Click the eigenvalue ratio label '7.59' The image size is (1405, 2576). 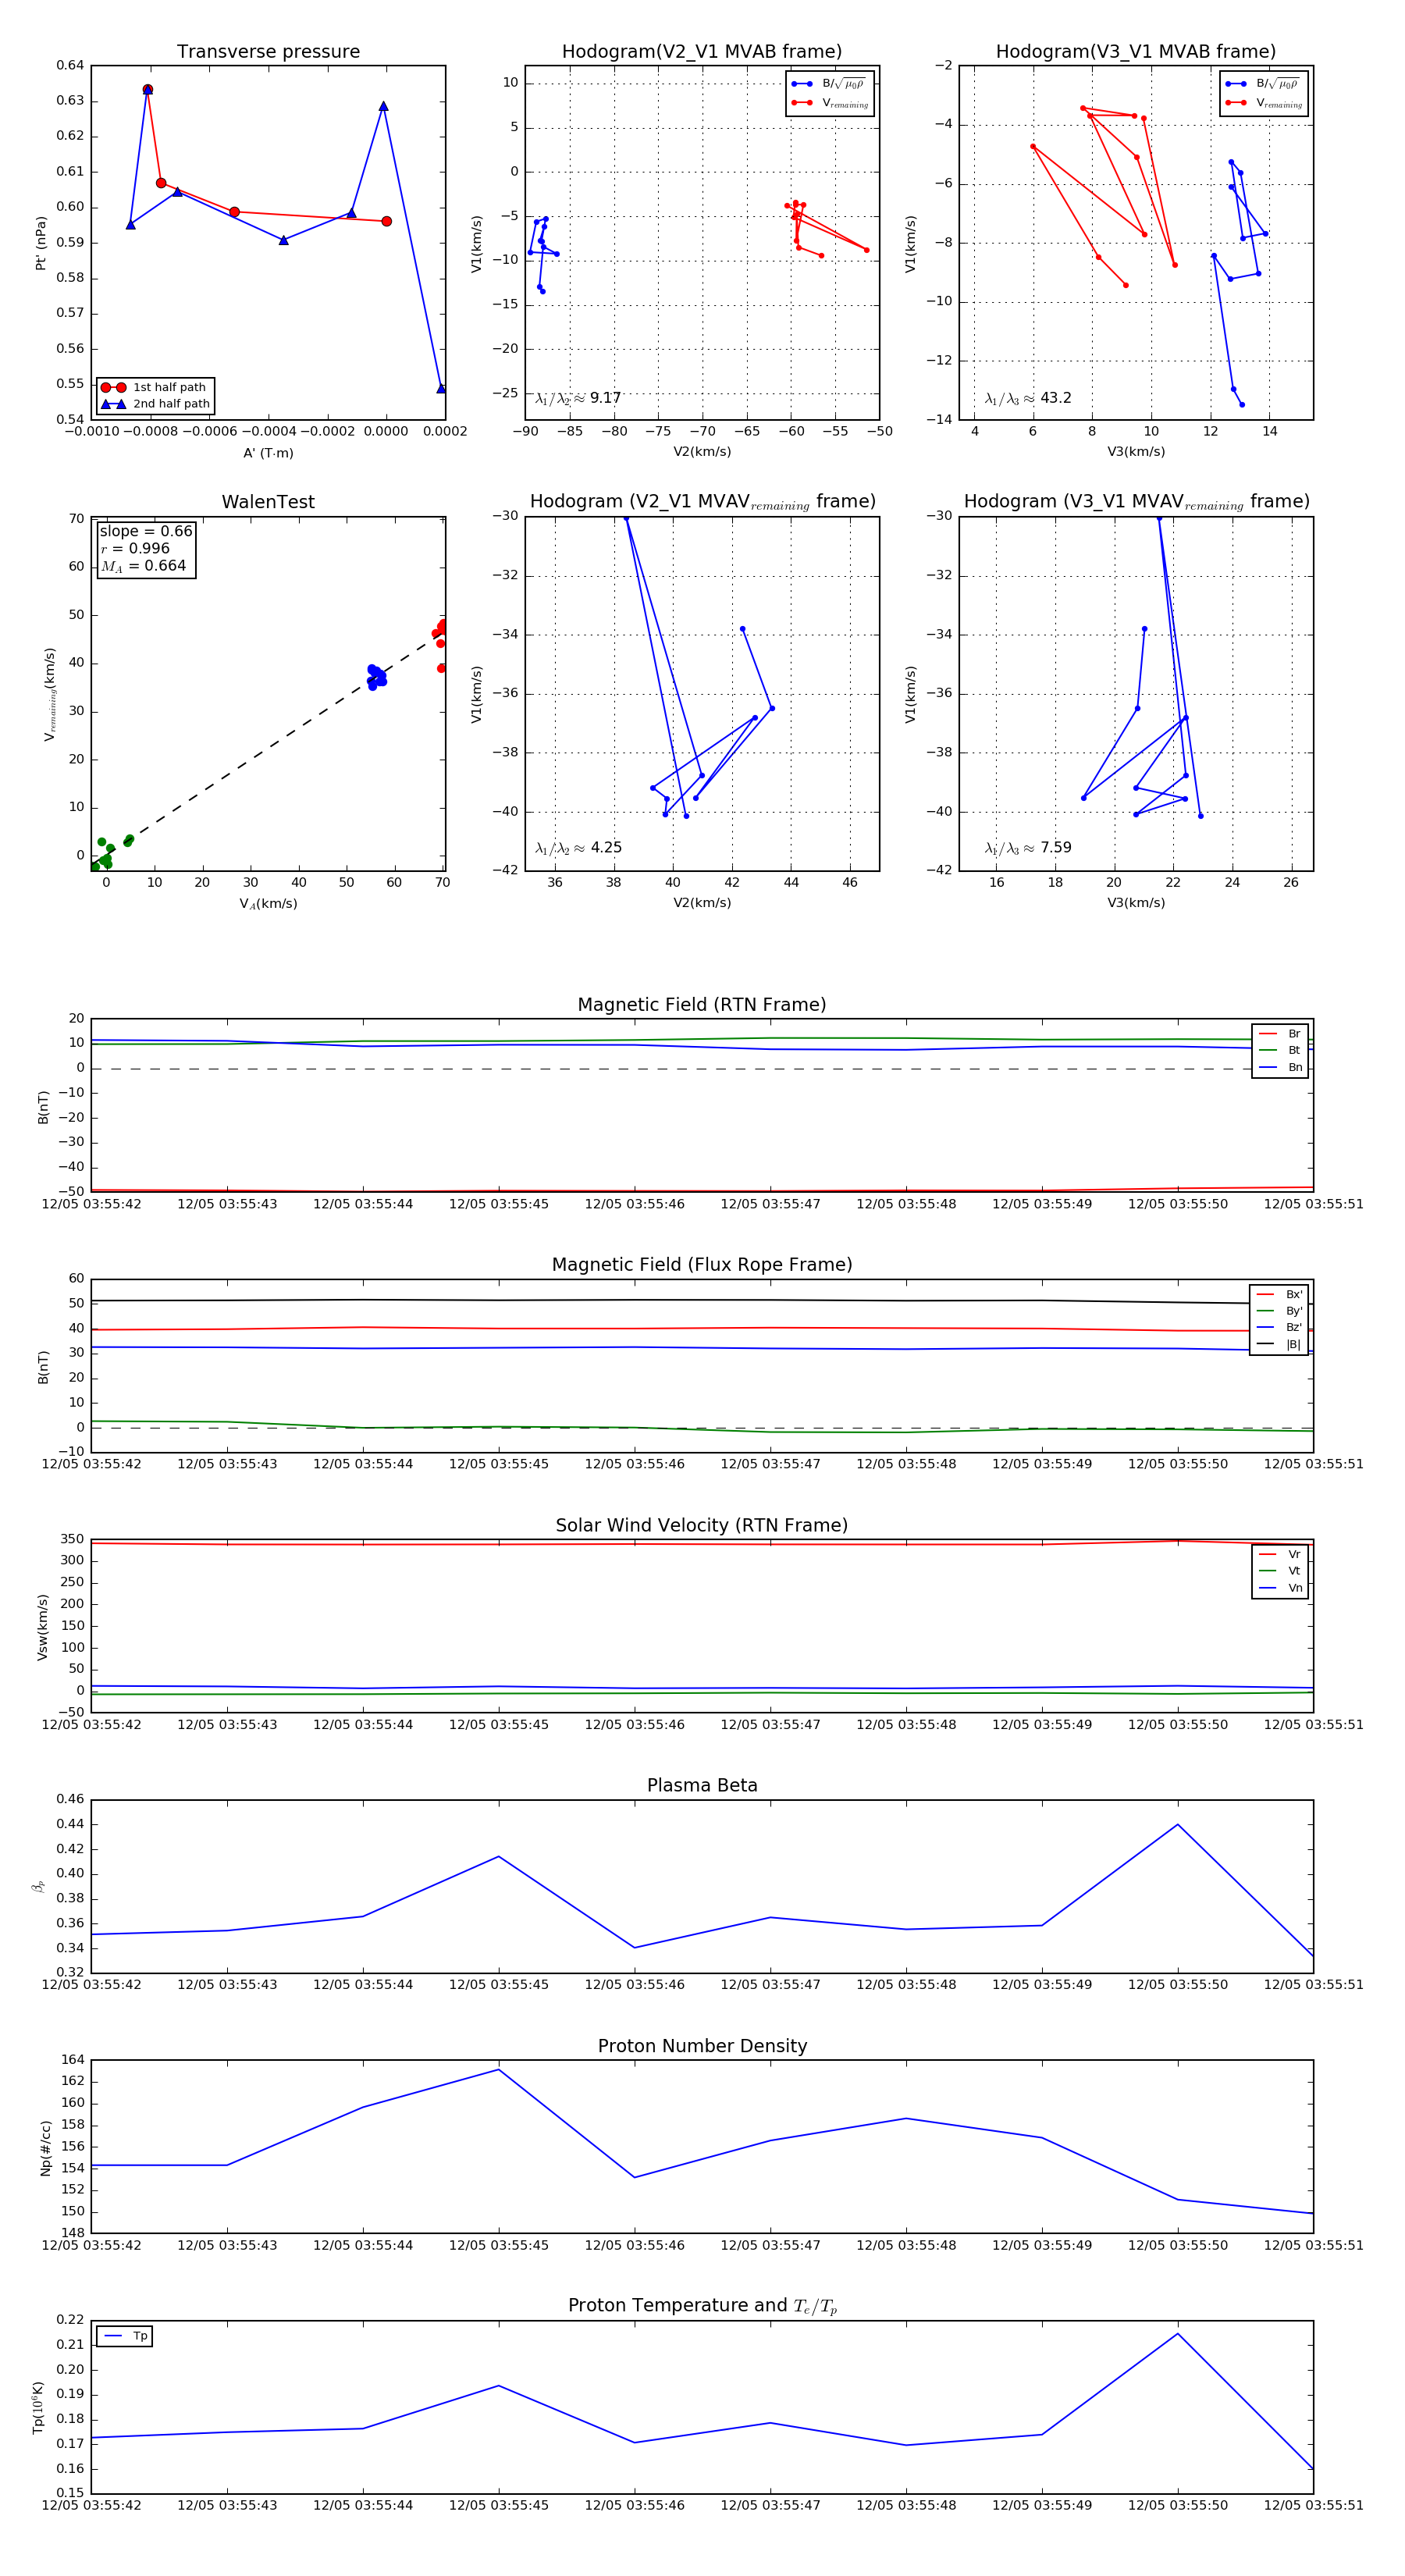coord(1028,848)
